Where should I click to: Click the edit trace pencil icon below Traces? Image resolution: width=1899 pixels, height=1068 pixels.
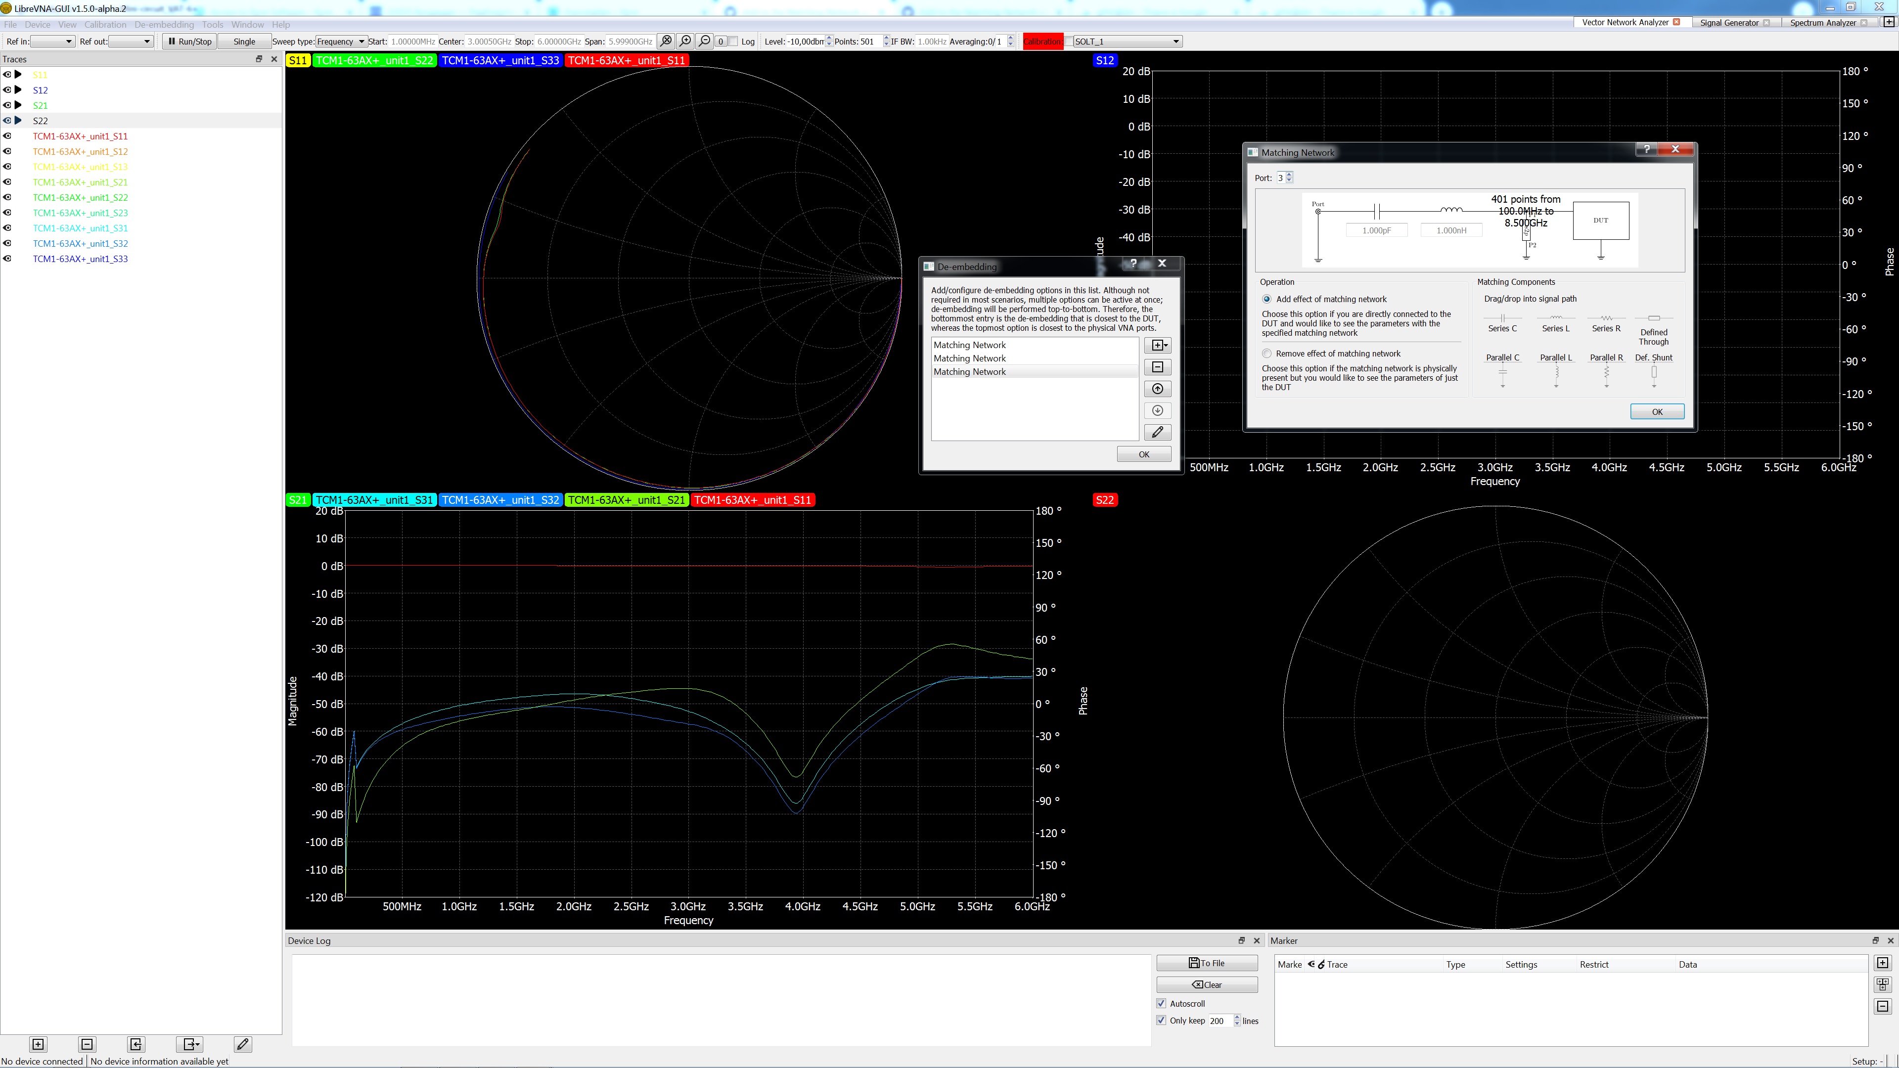[242, 1044]
